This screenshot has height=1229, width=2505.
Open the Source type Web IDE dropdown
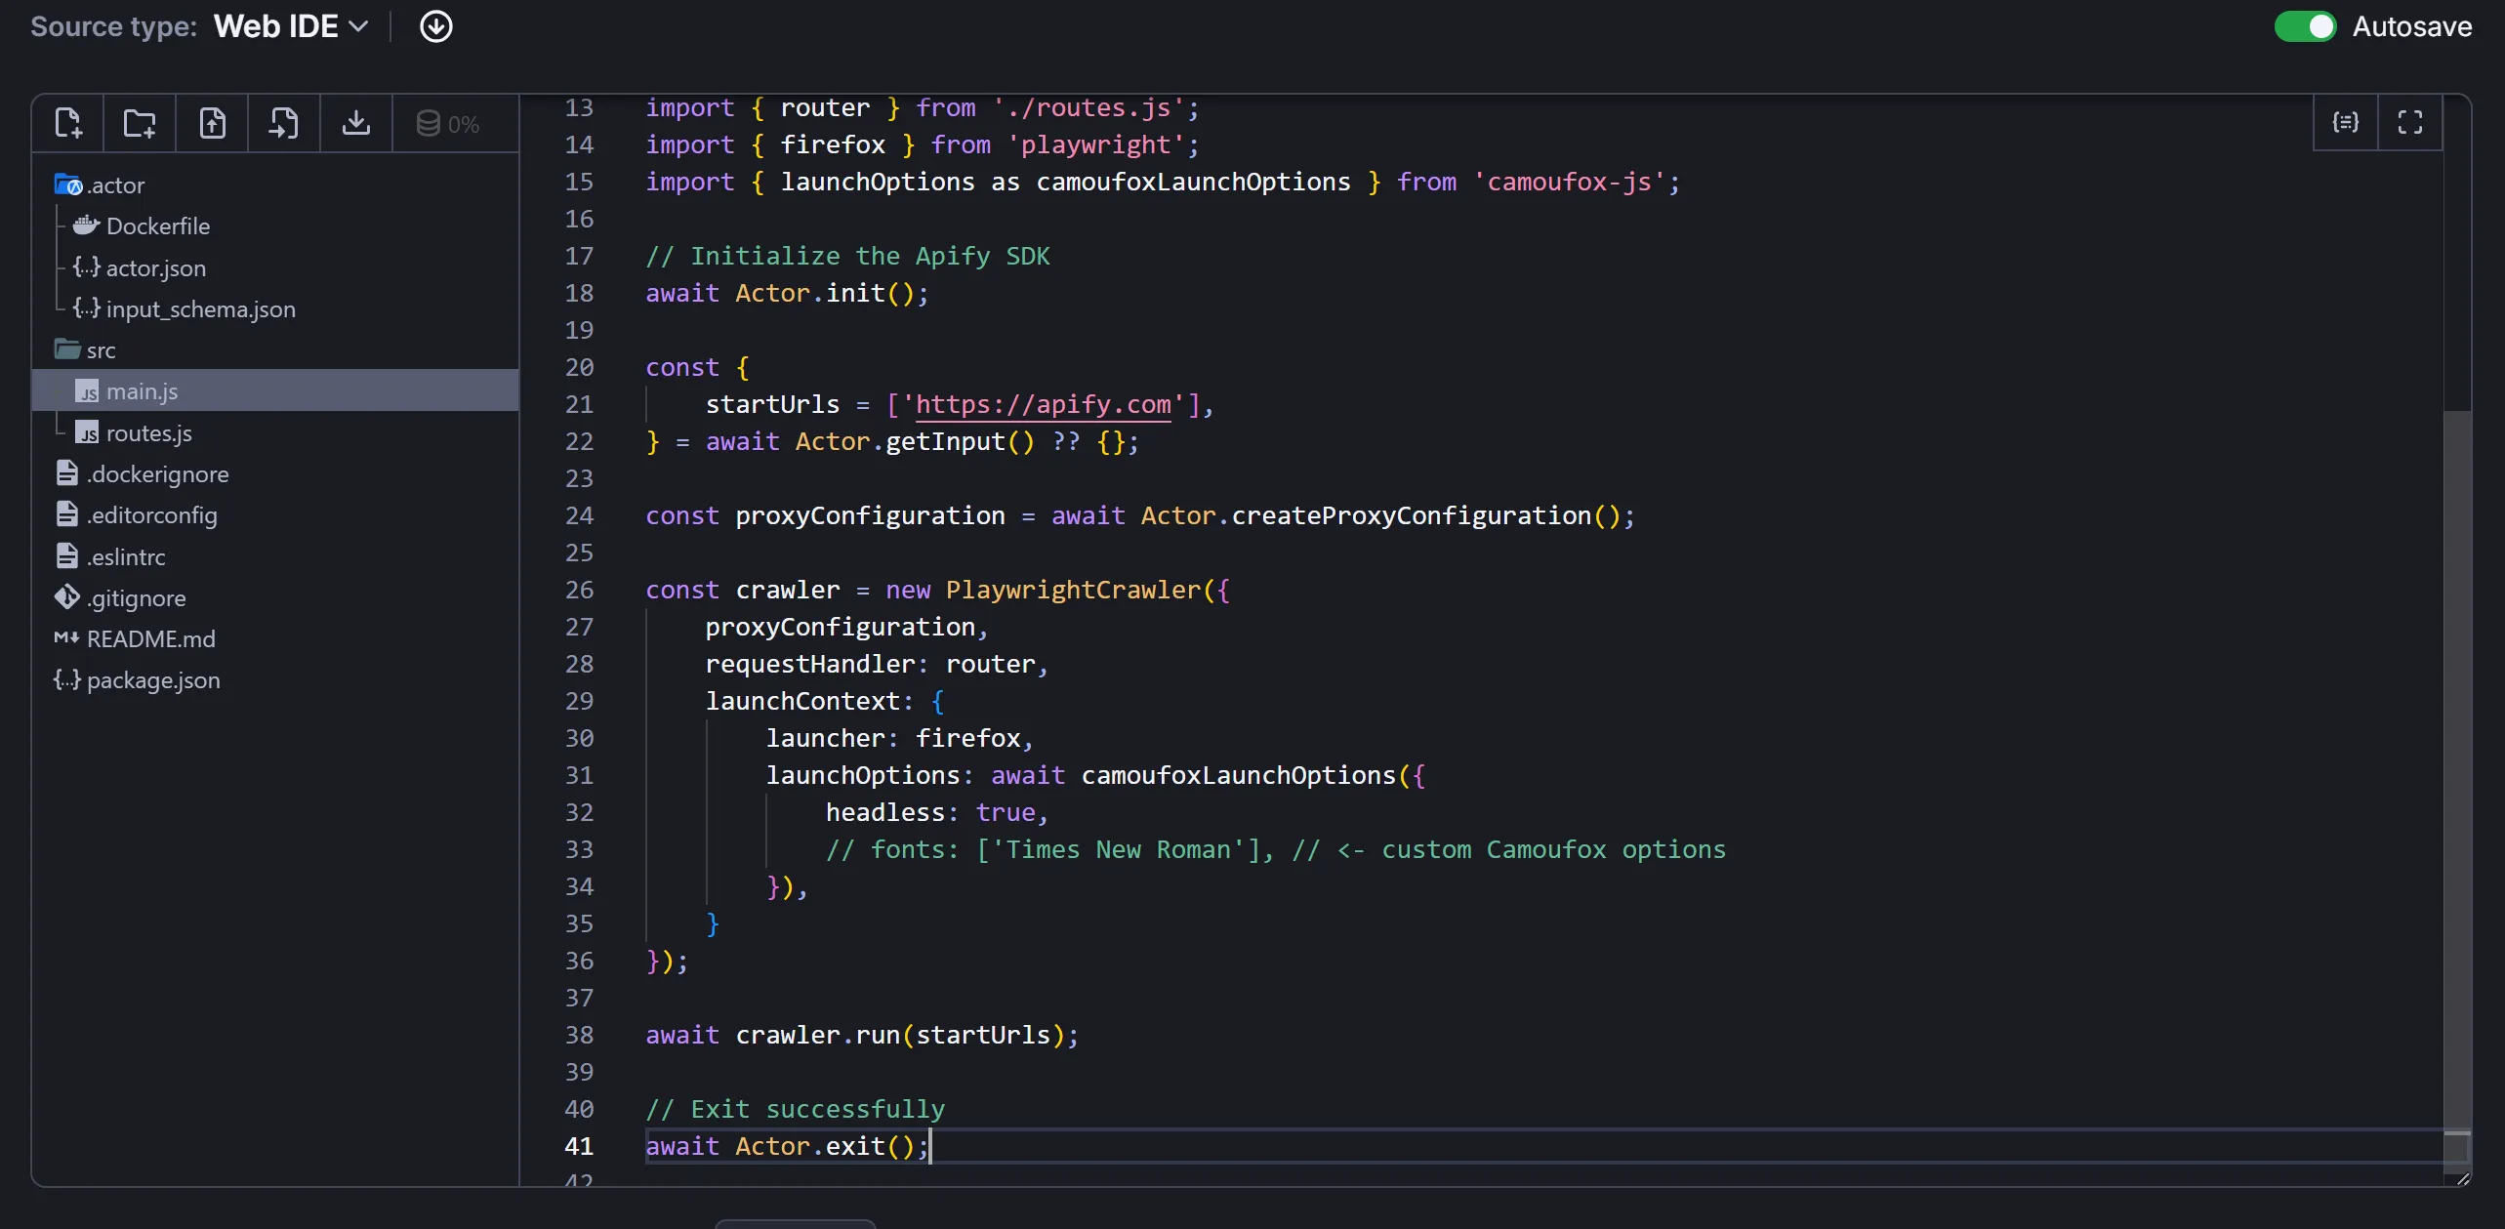[291, 26]
